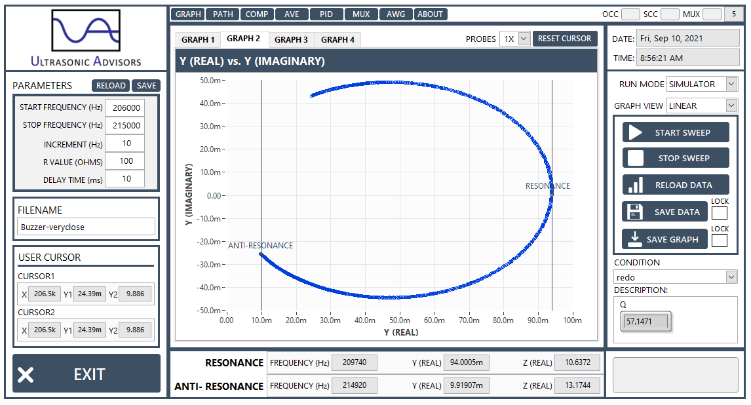The width and height of the screenshot is (751, 405).
Task: Click the Delay Time (ms) field
Action: click(125, 178)
